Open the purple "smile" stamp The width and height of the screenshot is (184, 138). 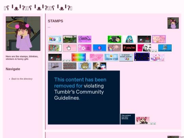tap(85, 39)
